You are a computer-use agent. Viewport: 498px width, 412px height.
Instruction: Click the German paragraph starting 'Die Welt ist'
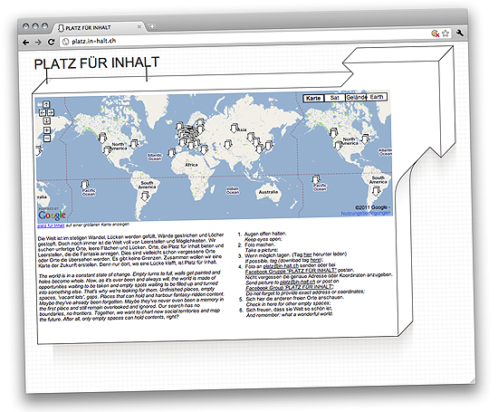(131, 250)
